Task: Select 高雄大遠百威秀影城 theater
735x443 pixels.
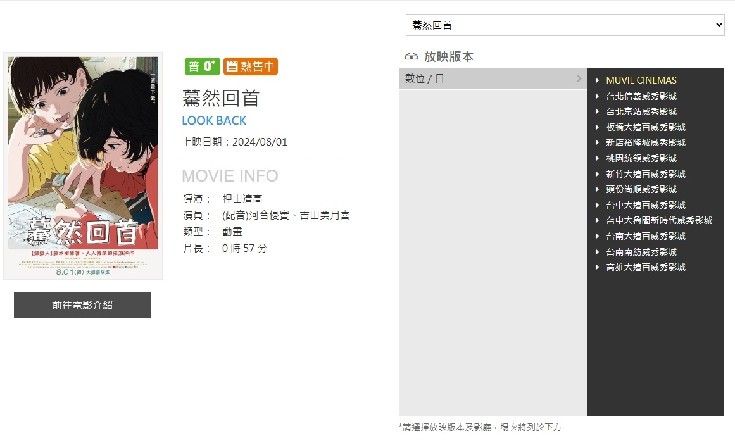Action: [x=646, y=267]
